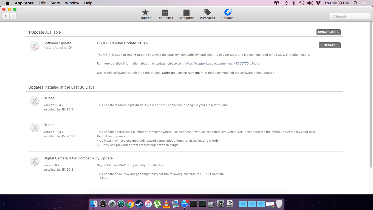
Task: Launch Steam from the Dock
Action: coord(139,204)
